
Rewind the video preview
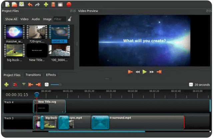(x=138, y=72)
